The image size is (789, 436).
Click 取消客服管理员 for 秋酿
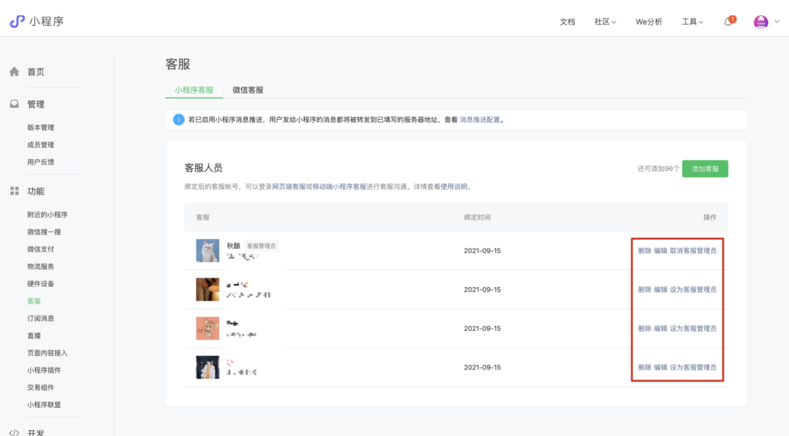[x=693, y=251]
